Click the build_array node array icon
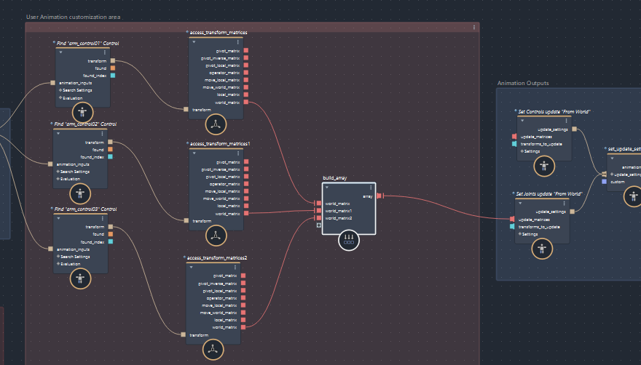This screenshot has height=365, width=641. (x=349, y=240)
